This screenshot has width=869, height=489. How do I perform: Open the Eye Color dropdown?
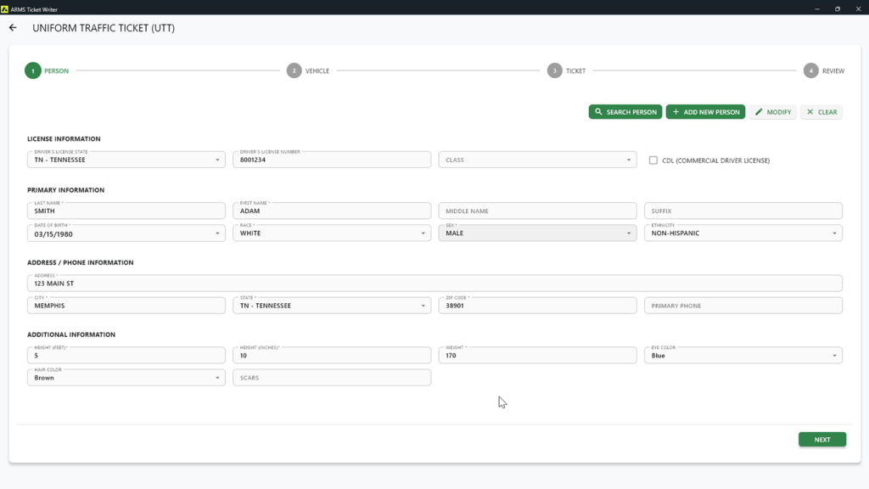(743, 356)
